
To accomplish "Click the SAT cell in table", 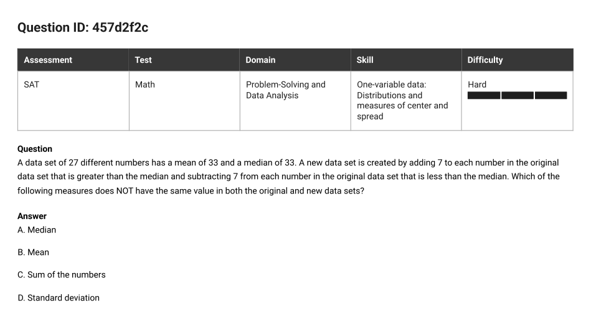I will [x=73, y=101].
